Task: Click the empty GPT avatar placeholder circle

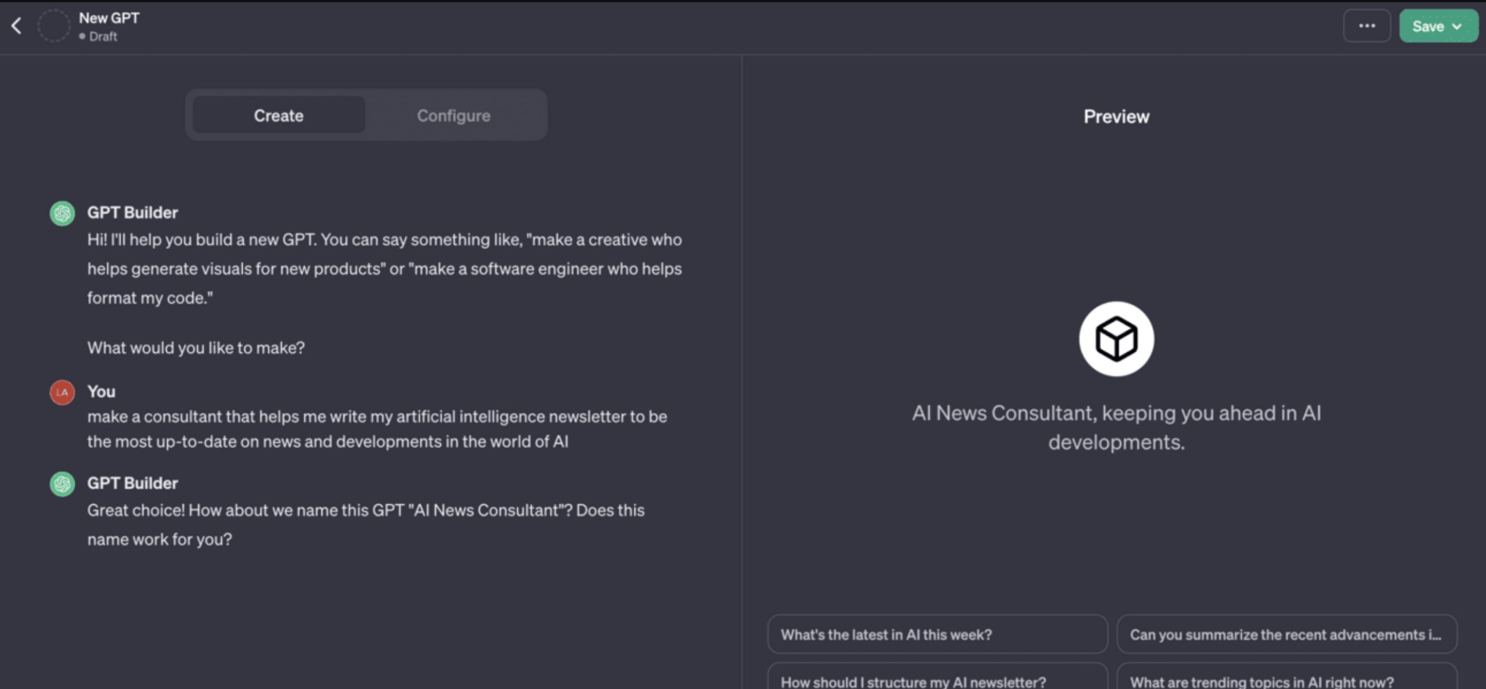Action: coord(53,26)
